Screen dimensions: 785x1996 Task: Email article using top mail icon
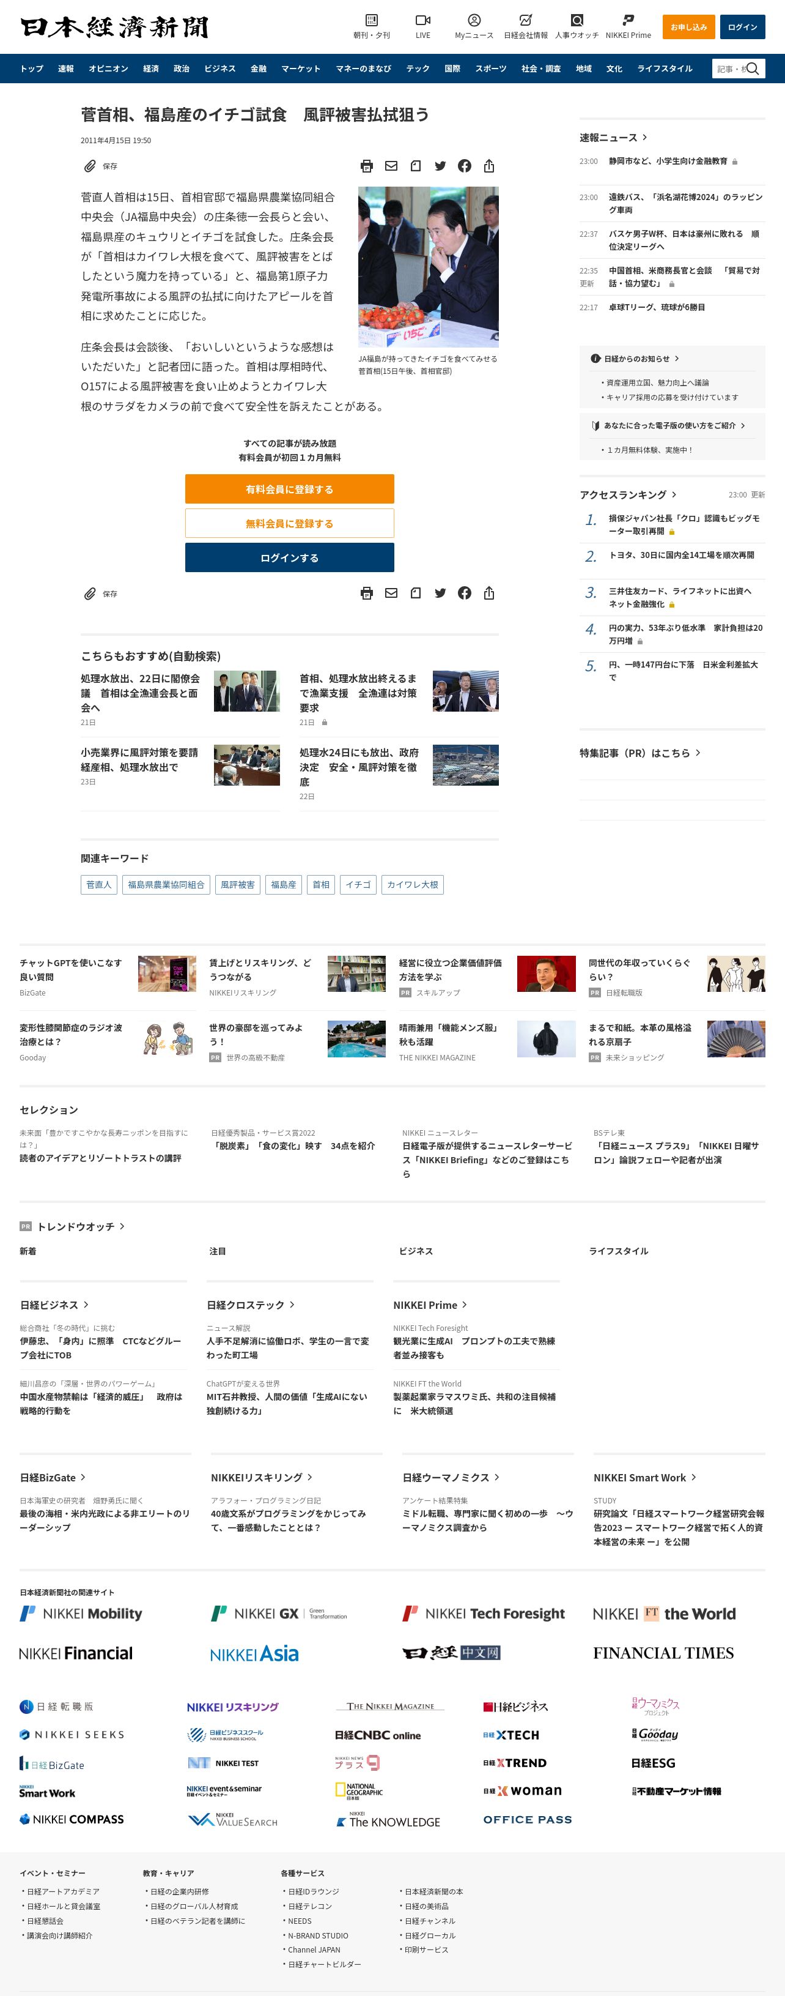point(391,166)
